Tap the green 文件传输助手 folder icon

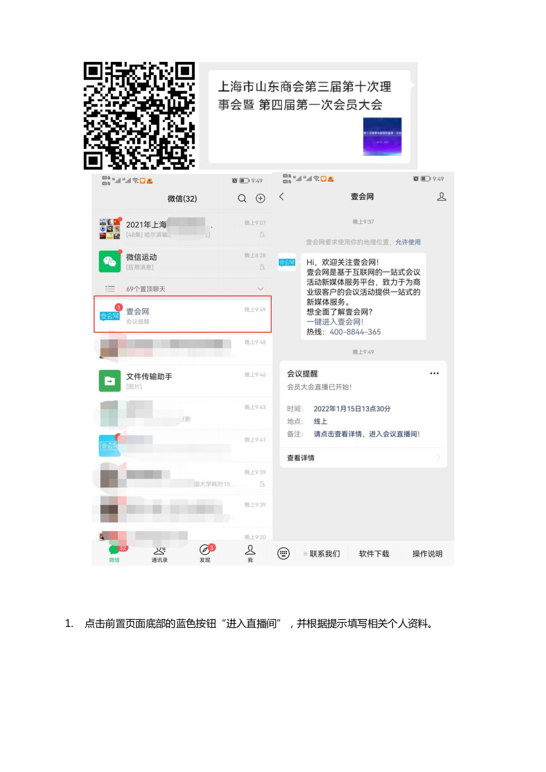pyautogui.click(x=109, y=381)
